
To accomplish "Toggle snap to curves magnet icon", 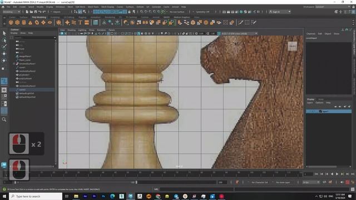I will [146, 12].
